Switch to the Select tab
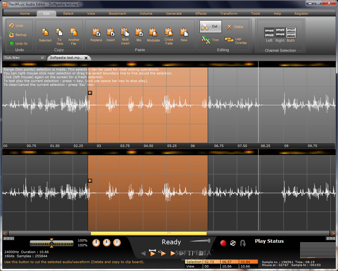The width and height of the screenshot is (338, 271). coord(68,14)
